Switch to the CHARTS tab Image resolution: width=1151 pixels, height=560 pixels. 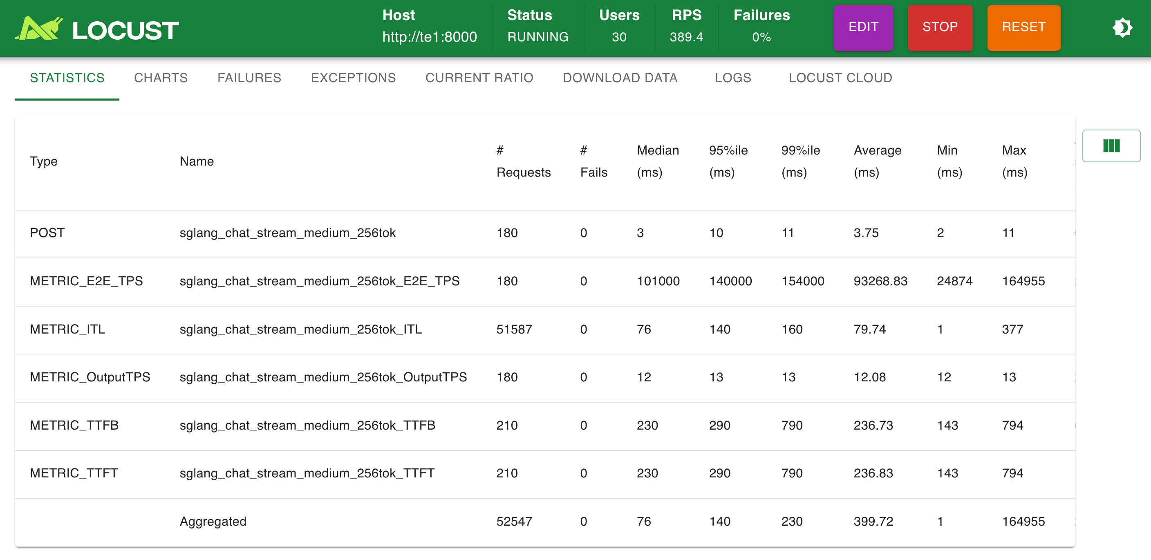[161, 78]
